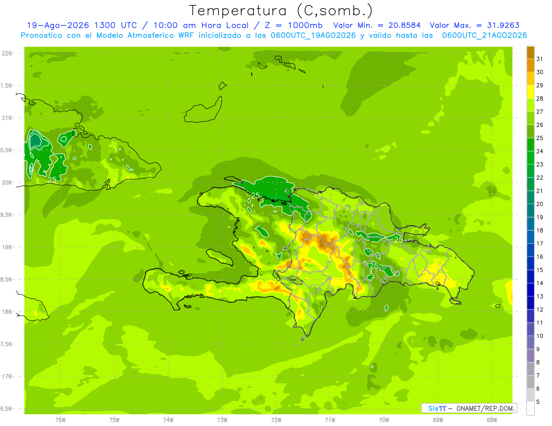The width and height of the screenshot is (552, 426).
Task: Click the 'Valor Max. = 31.9263' readout
Action: point(474,25)
